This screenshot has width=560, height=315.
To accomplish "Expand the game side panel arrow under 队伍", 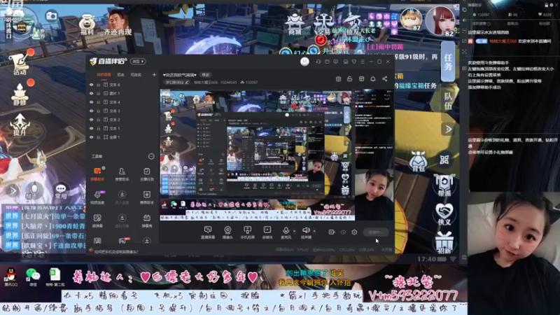I will coord(448,129).
